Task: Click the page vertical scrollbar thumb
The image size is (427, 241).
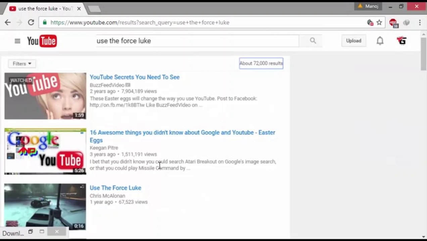Action: tap(423, 54)
